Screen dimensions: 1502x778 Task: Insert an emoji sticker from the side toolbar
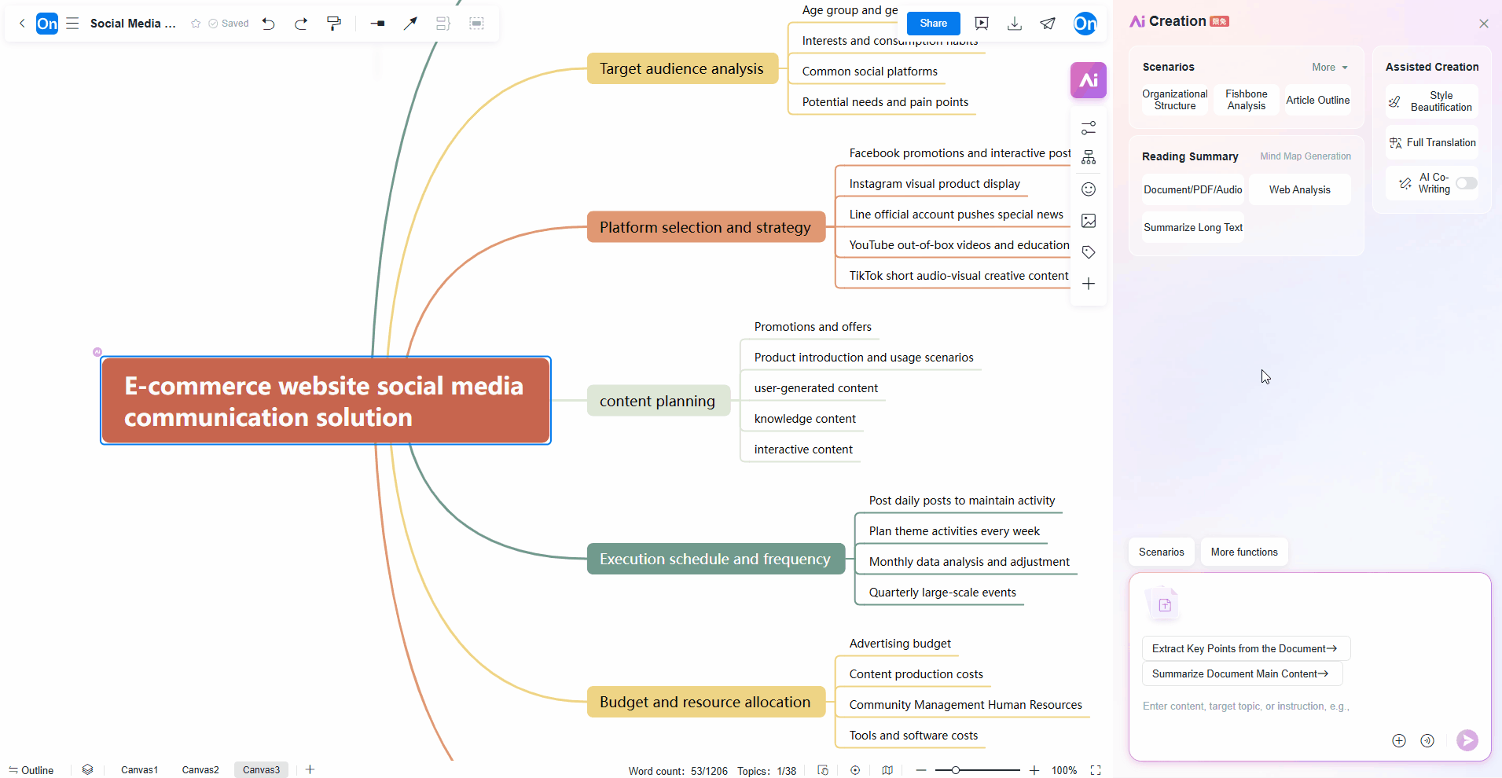1089,189
